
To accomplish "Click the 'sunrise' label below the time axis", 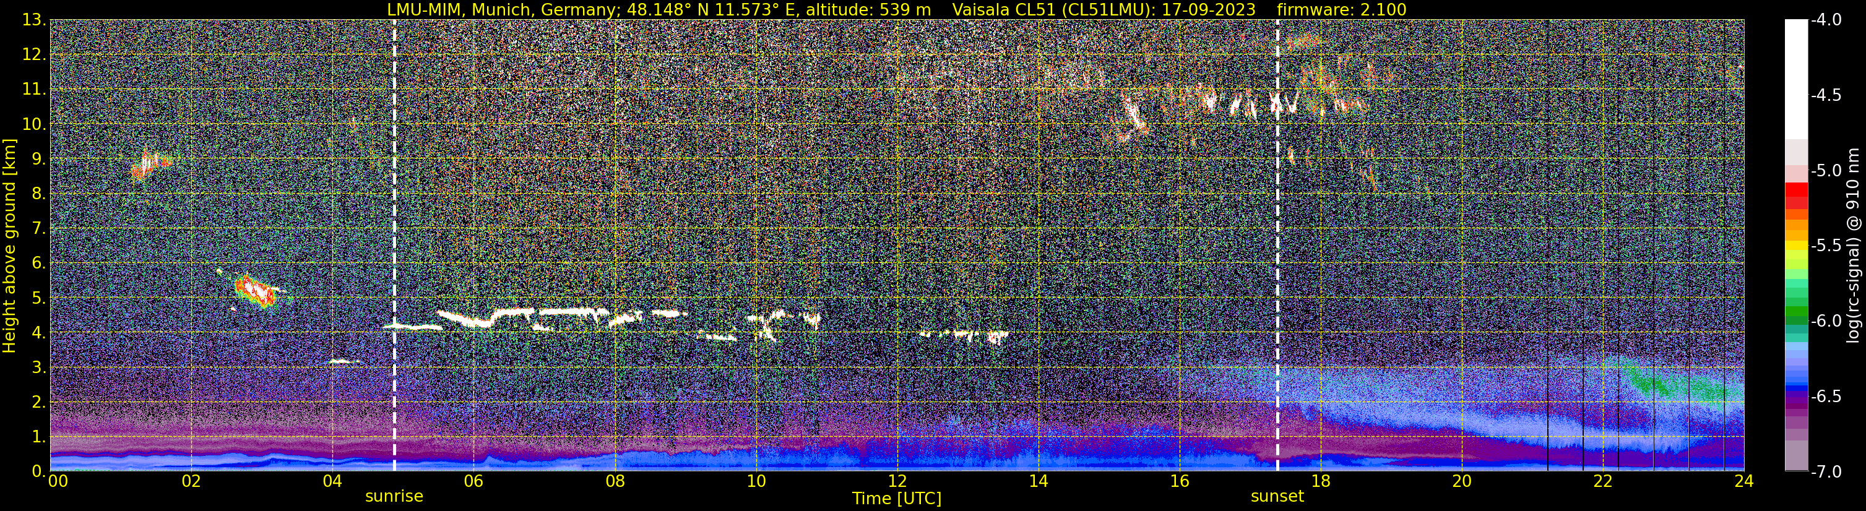I will (x=394, y=497).
